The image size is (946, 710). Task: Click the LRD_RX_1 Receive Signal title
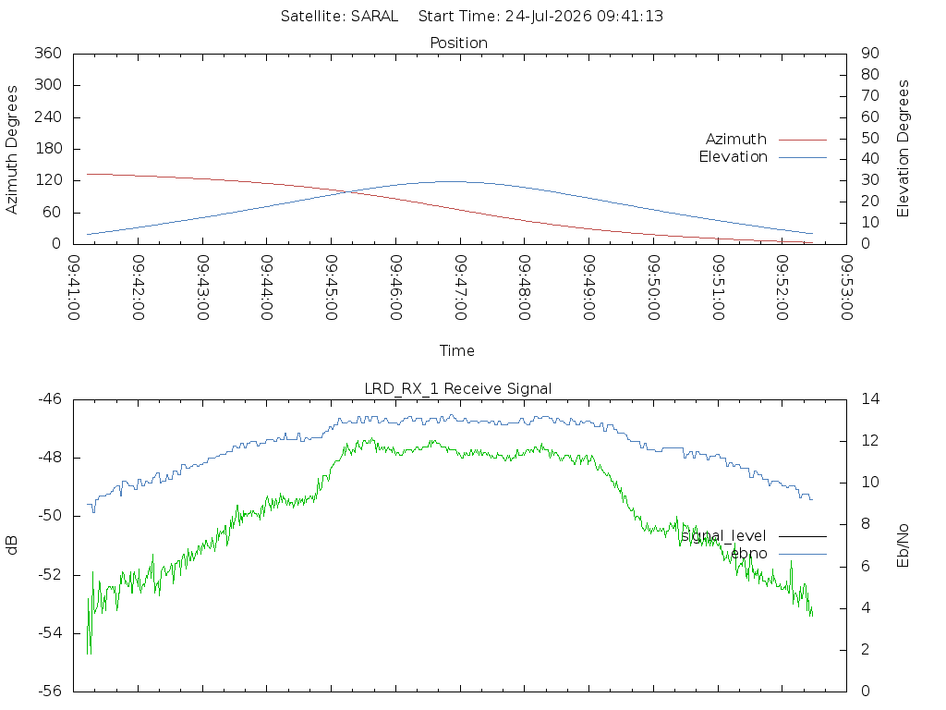point(458,389)
